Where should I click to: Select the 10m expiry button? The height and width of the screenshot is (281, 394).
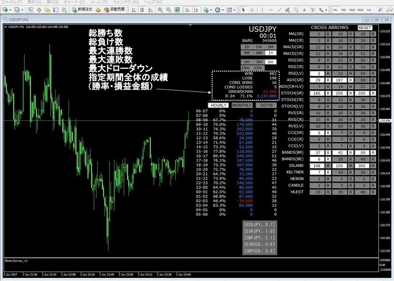246,68
